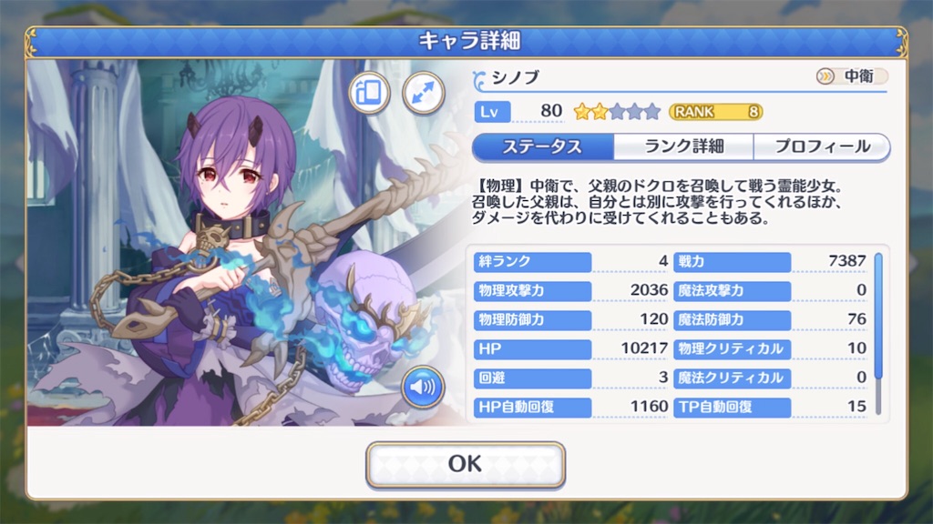Switch to the ランク詳細 tab

point(683,146)
